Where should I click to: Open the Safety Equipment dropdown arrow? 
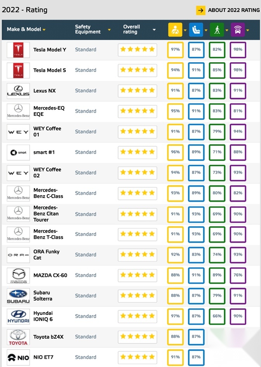[109, 30]
